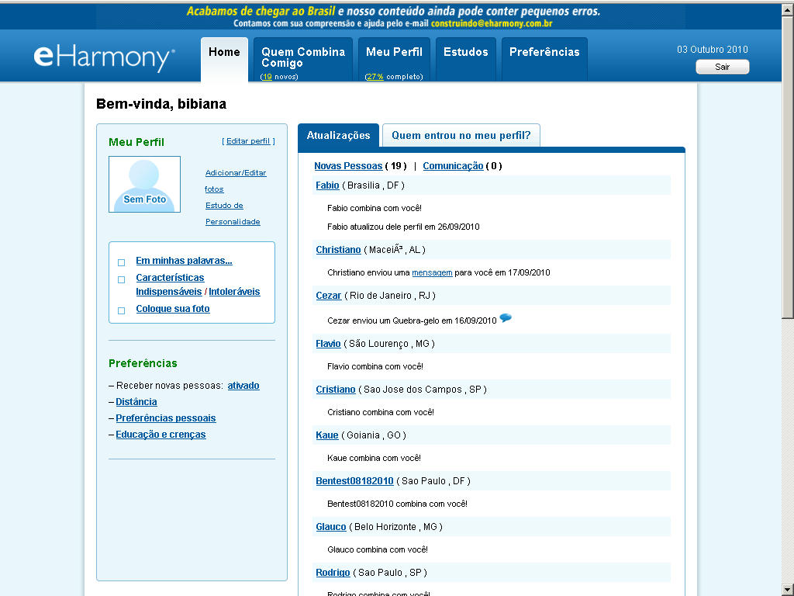Open the Meu Perfil navigation tab
Image resolution: width=794 pixels, height=596 pixels.
394,59
